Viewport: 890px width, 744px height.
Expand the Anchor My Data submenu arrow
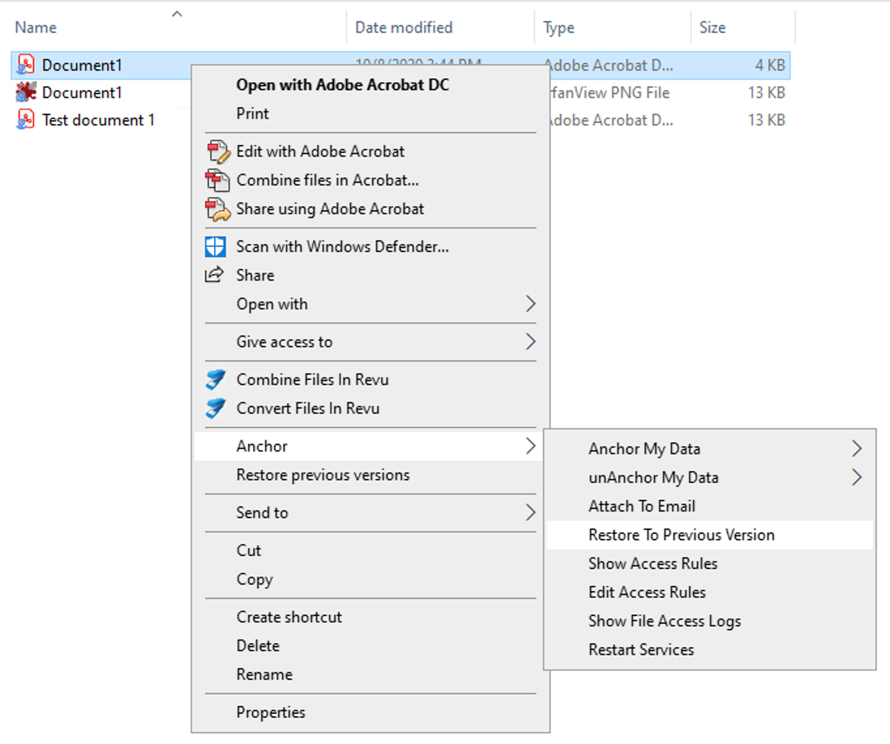point(857,448)
